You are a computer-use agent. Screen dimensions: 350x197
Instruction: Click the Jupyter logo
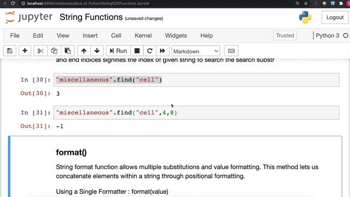(x=28, y=17)
